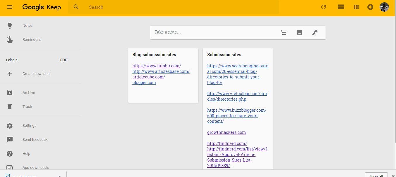396x177 pixels.
Task: Create a new list note
Action: tap(283, 33)
